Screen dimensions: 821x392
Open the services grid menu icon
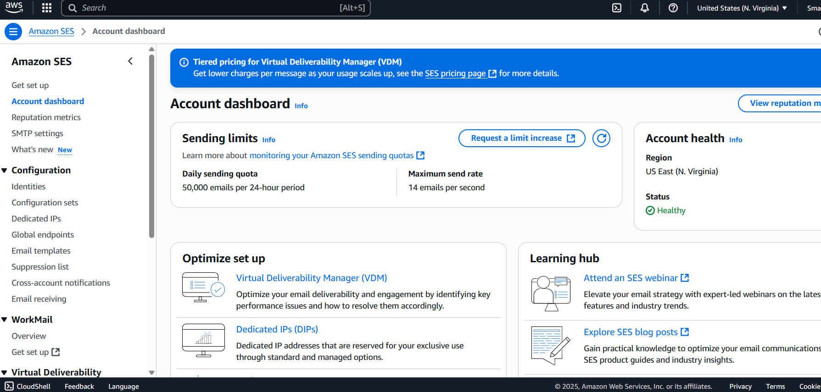tap(47, 8)
